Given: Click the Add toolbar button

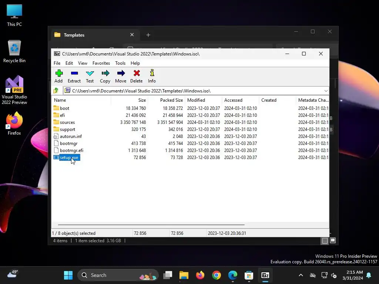Looking at the screenshot, I should click(x=58, y=76).
